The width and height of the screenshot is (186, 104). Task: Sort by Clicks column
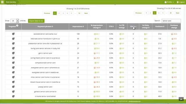click(x=133, y=26)
